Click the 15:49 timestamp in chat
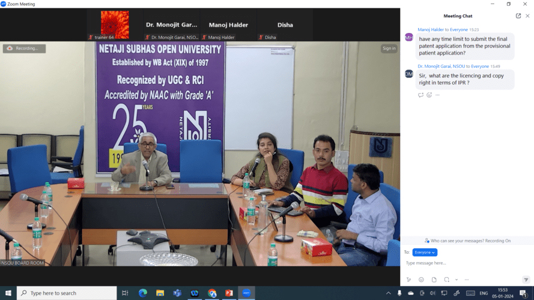The width and height of the screenshot is (534, 300). coord(495,67)
